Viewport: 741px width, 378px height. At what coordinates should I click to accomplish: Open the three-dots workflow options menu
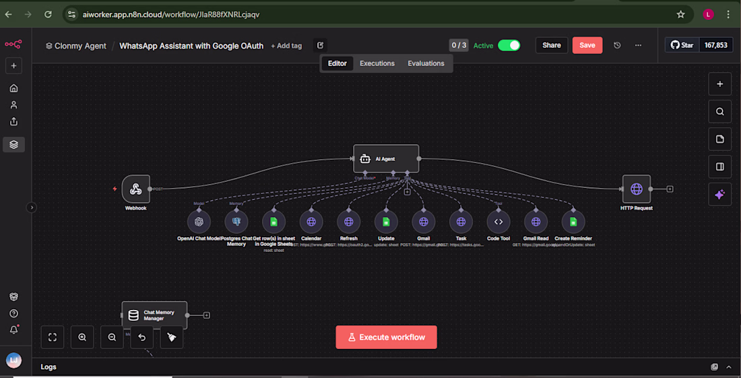click(x=638, y=45)
